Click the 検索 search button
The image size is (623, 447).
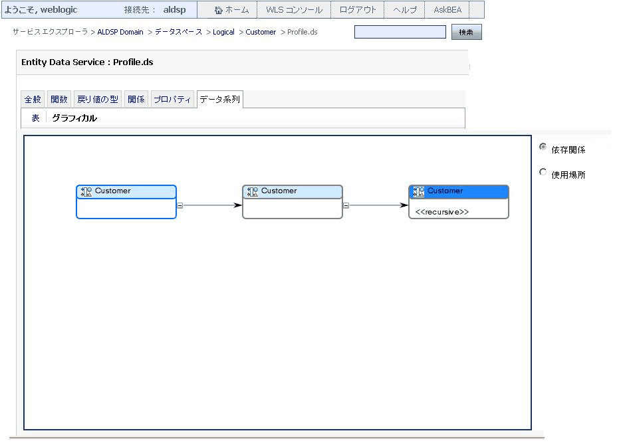467,32
